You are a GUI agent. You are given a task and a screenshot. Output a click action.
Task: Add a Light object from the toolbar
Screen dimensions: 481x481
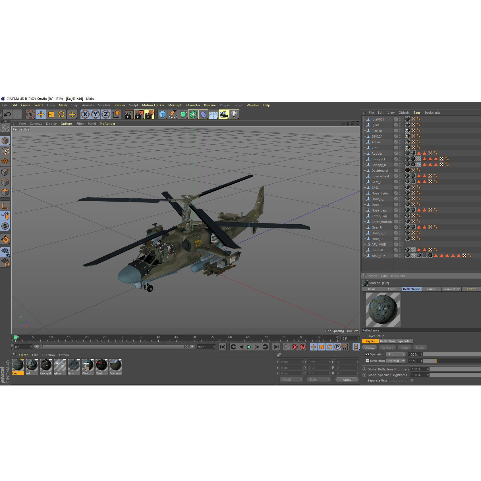point(234,114)
